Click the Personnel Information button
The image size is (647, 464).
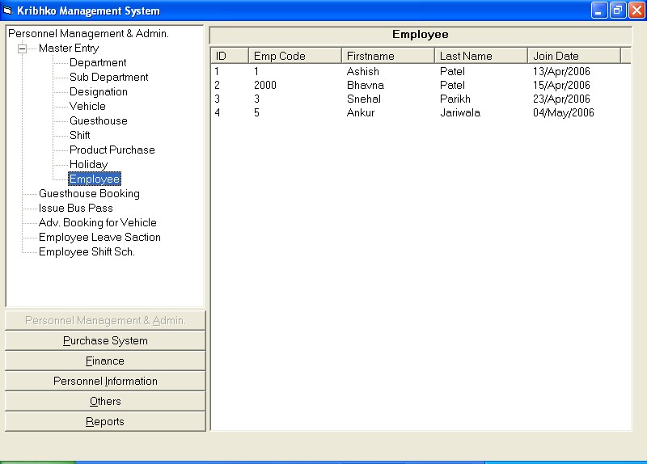[105, 382]
